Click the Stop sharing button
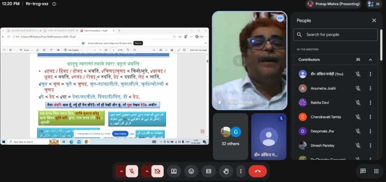 (120, 134)
